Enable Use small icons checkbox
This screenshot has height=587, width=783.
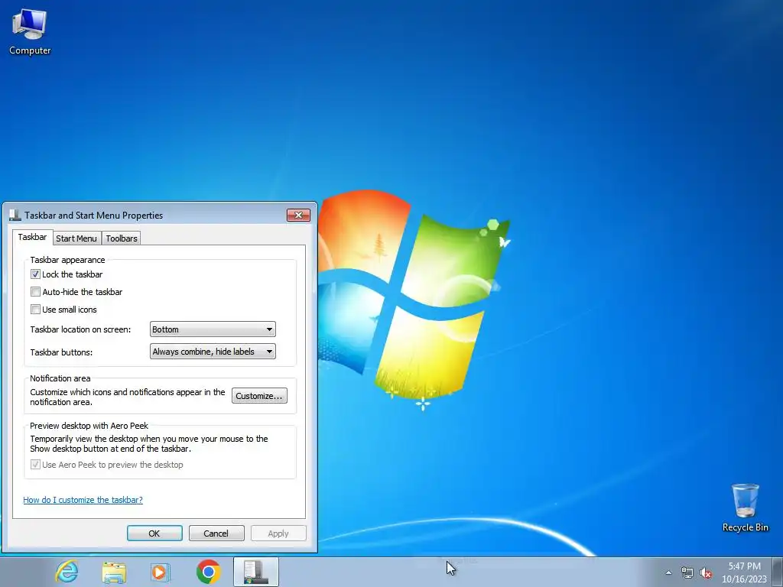pos(35,309)
